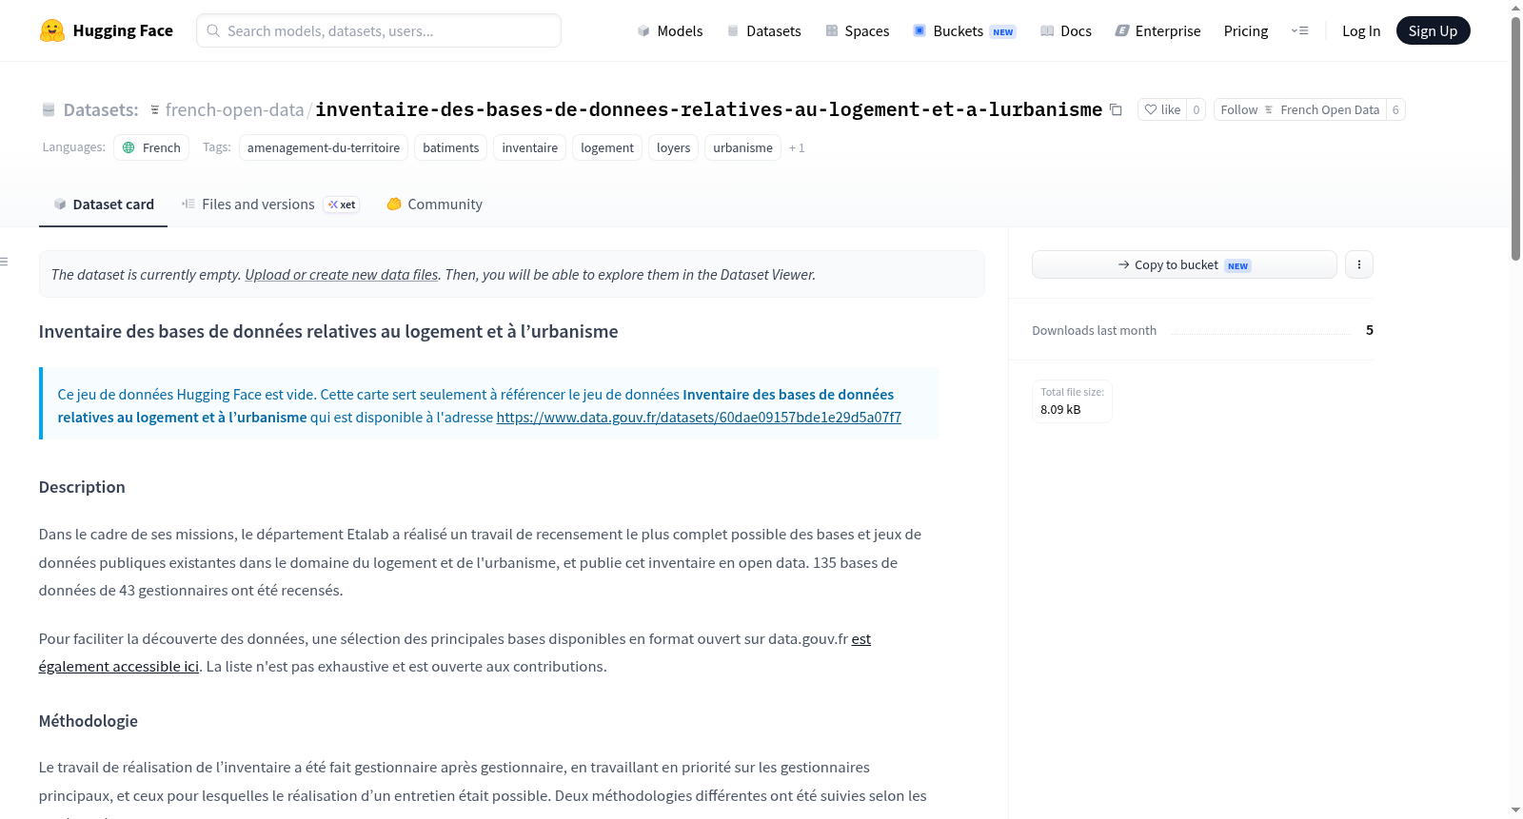1523x819 pixels.
Task: Click the like count 0
Action: pyautogui.click(x=1197, y=109)
